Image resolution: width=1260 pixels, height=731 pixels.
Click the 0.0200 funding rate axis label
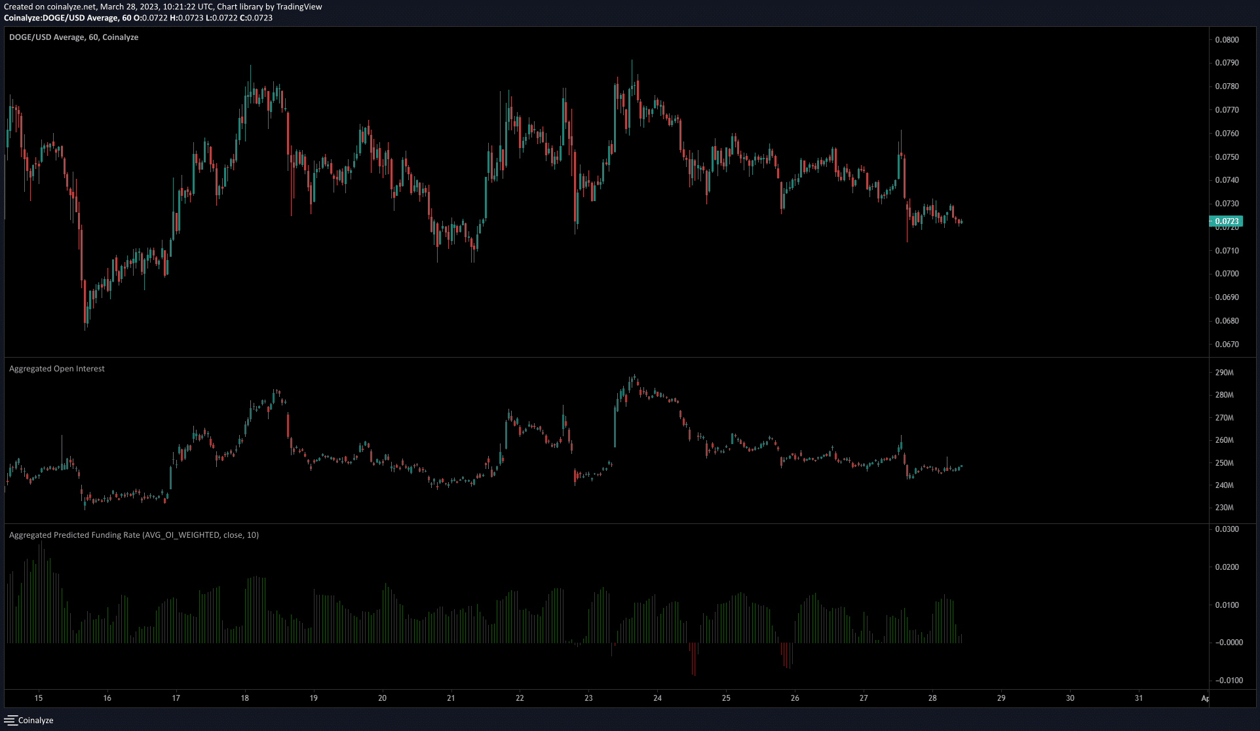(x=1227, y=567)
